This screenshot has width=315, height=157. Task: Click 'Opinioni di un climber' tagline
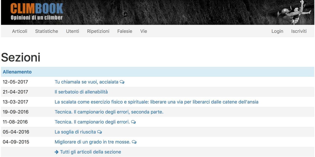pyautogui.click(x=37, y=18)
